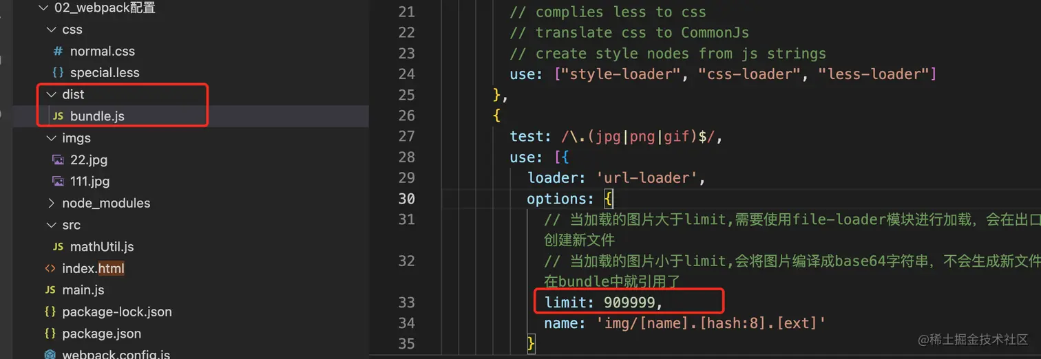Open normal.css file
The height and width of the screenshot is (359, 1041).
pos(103,52)
